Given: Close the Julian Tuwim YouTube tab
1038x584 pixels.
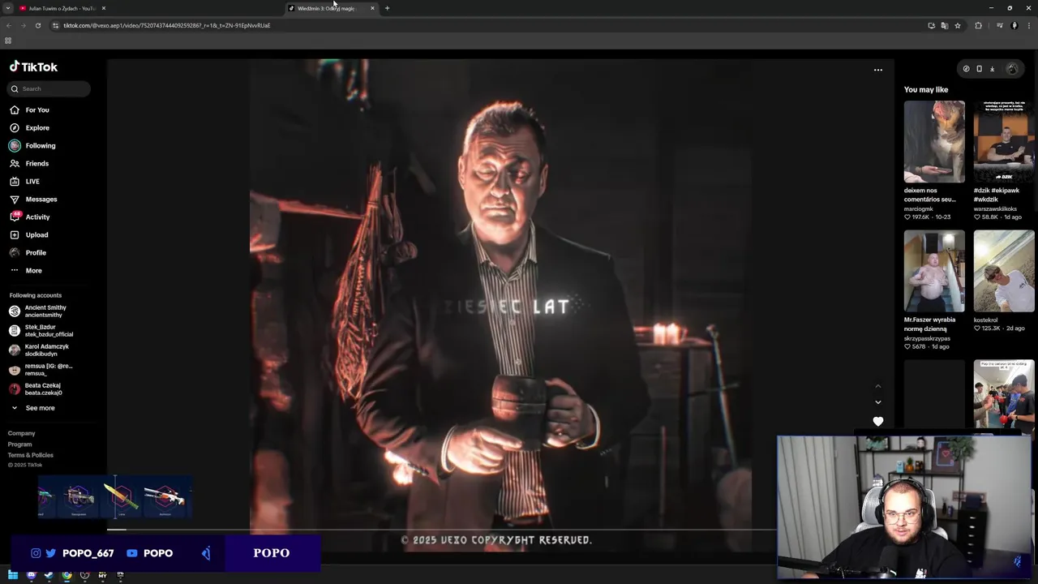Looking at the screenshot, I should coord(104,8).
